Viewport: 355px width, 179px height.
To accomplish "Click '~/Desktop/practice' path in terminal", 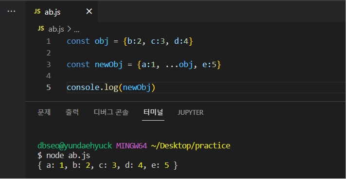I will 191,145.
